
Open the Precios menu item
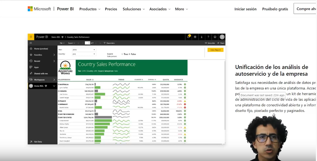[111, 9]
